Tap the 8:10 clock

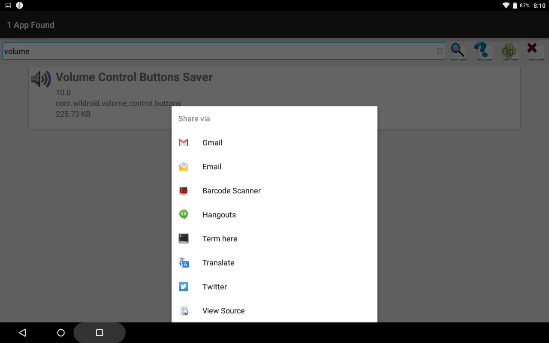coord(539,6)
